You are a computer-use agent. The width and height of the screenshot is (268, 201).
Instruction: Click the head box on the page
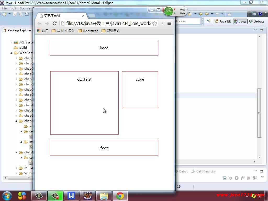[x=104, y=48]
